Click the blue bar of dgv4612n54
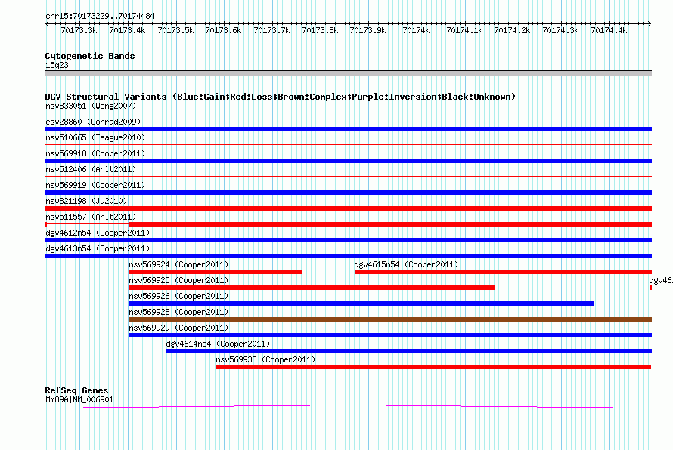Viewport: 673px width, 450px height. coord(348,240)
